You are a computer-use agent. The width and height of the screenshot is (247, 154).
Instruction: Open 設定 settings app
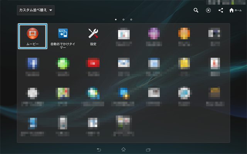[x=93, y=34]
